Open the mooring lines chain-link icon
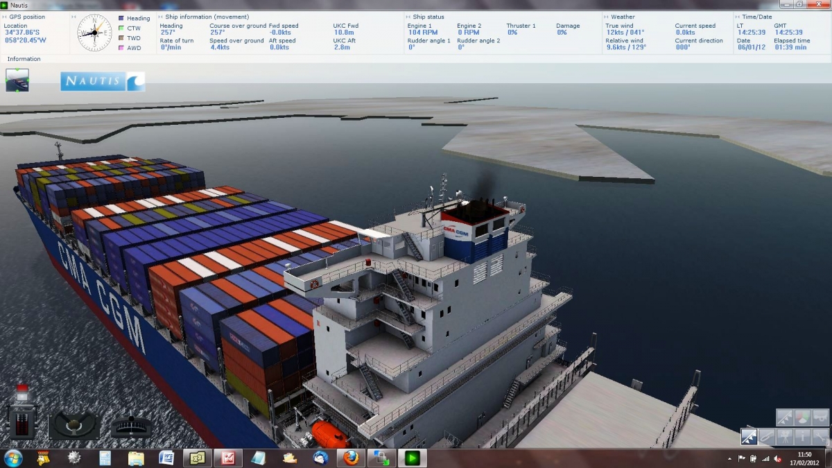This screenshot has height=468, width=832. (767, 436)
